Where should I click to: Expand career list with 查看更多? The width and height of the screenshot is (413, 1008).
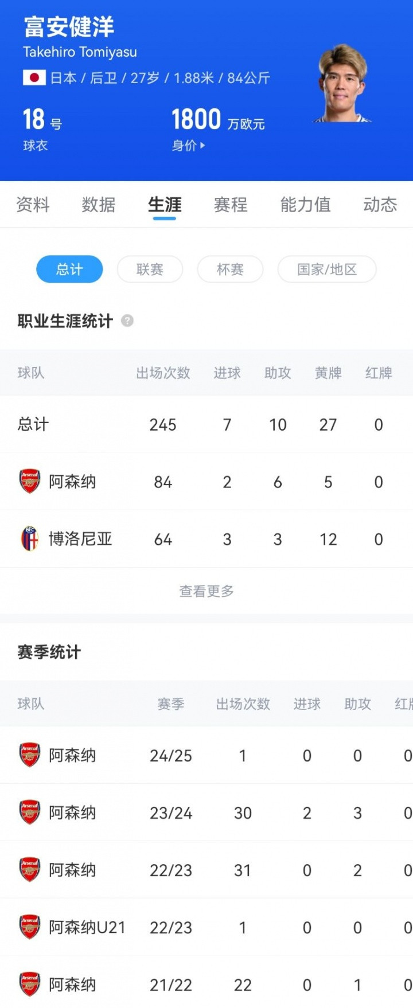click(x=206, y=591)
